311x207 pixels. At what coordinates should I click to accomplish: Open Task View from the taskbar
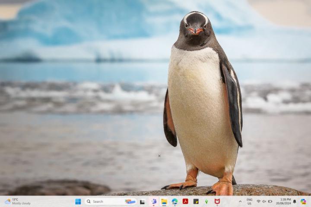(x=142, y=202)
